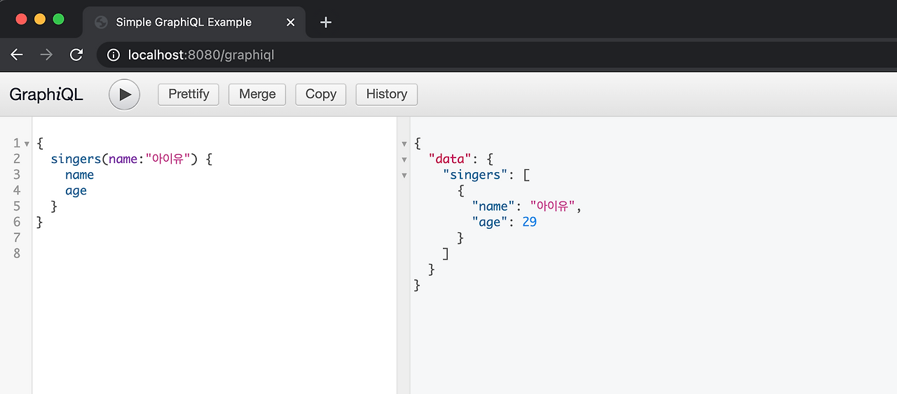This screenshot has height=394, width=897.
Task: Click the singers field in query editor
Action: pyautogui.click(x=76, y=160)
